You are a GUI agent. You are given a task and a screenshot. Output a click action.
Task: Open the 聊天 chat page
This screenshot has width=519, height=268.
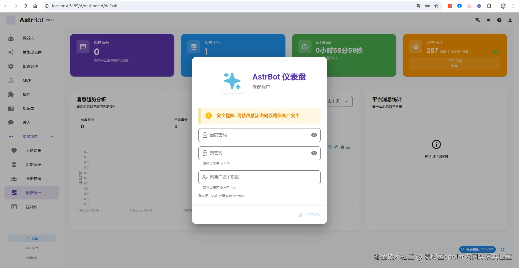pos(32,123)
